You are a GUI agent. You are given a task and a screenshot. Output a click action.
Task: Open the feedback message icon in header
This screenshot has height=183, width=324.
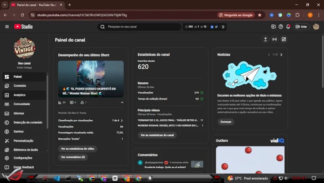click(273, 27)
